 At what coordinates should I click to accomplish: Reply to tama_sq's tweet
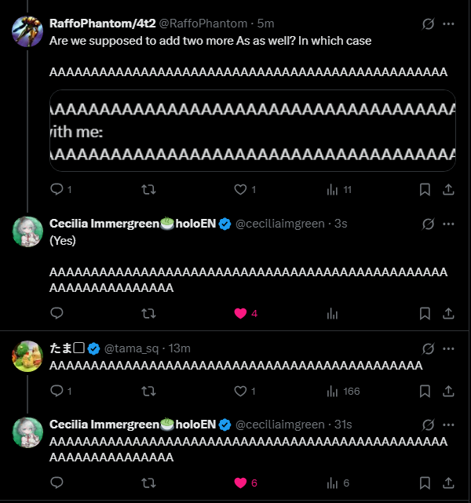click(x=57, y=391)
